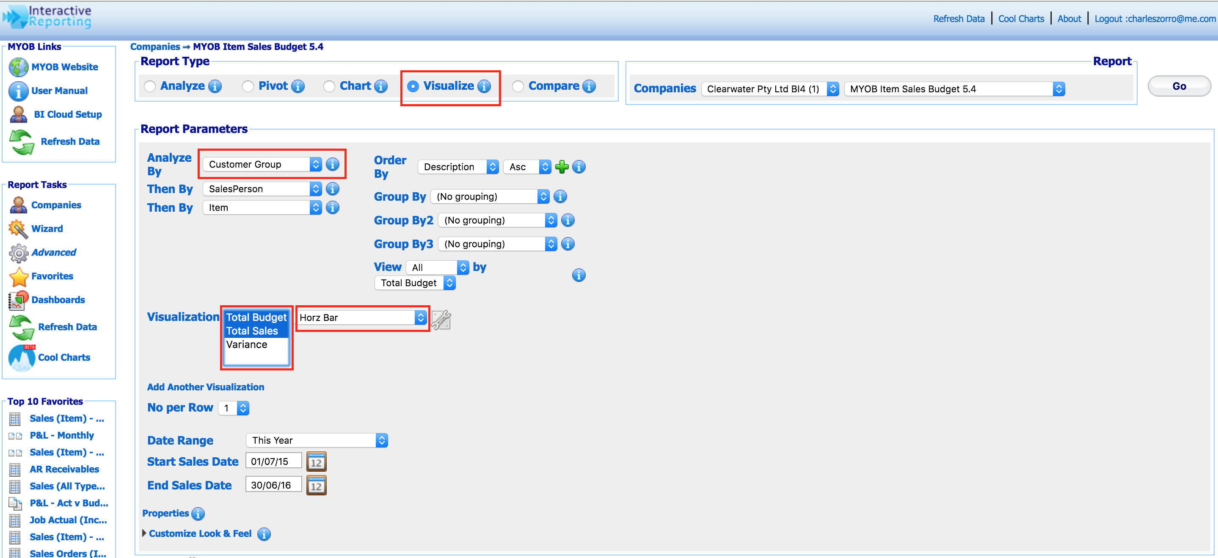Open the Then By Item dropdown
Screen dimensions: 1218x558
[x=262, y=207]
